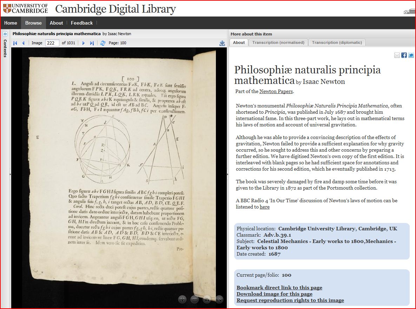This screenshot has width=416, height=309.
Task: Click Download image for this page
Action: 274,294
